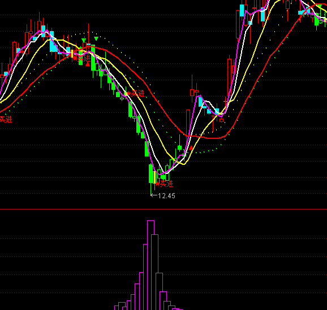The width and height of the screenshot is (327, 310).
Task: Select the tallest magenta volume bar
Action: click(x=151, y=265)
